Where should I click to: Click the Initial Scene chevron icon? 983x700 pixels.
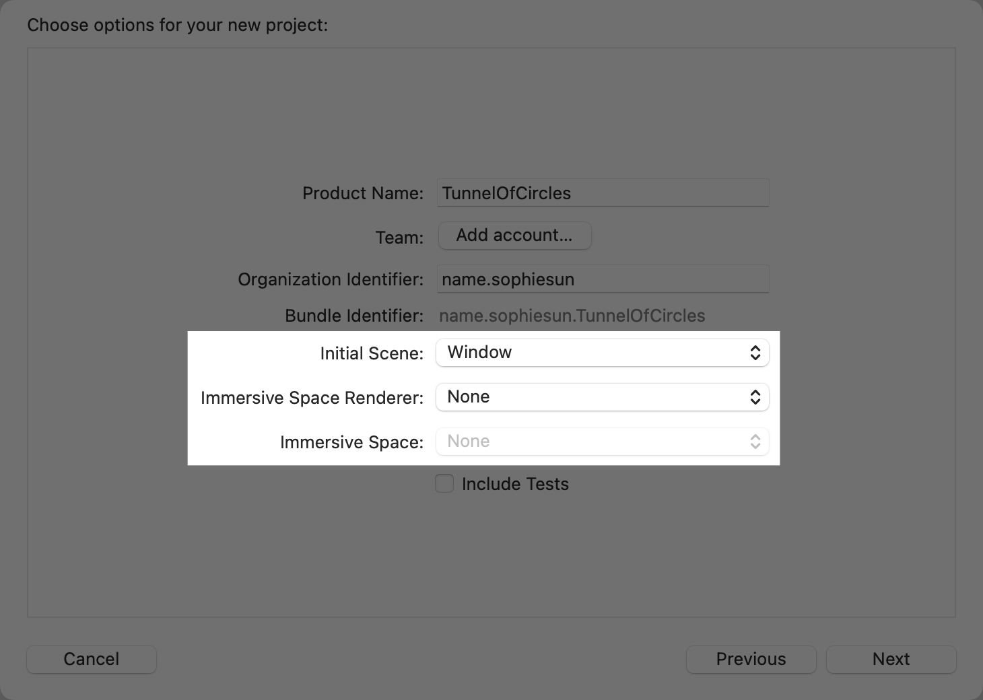click(x=756, y=352)
